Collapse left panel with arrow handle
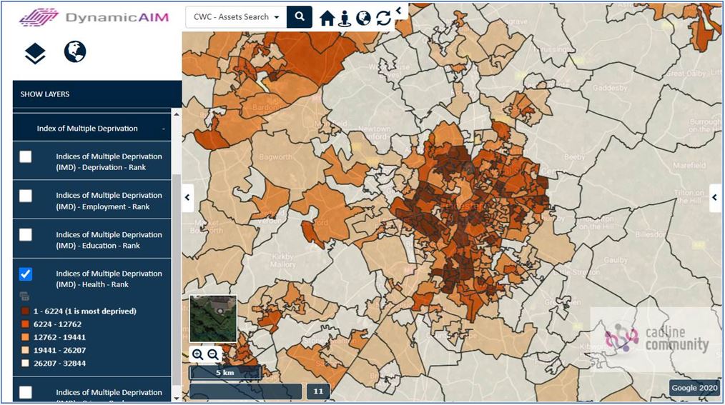The width and height of the screenshot is (725, 405). point(187,198)
